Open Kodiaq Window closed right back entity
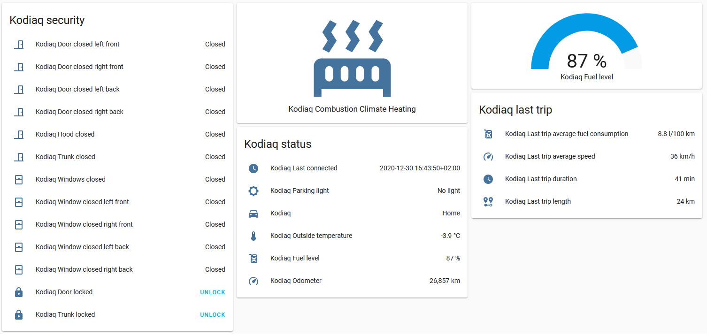 84,269
